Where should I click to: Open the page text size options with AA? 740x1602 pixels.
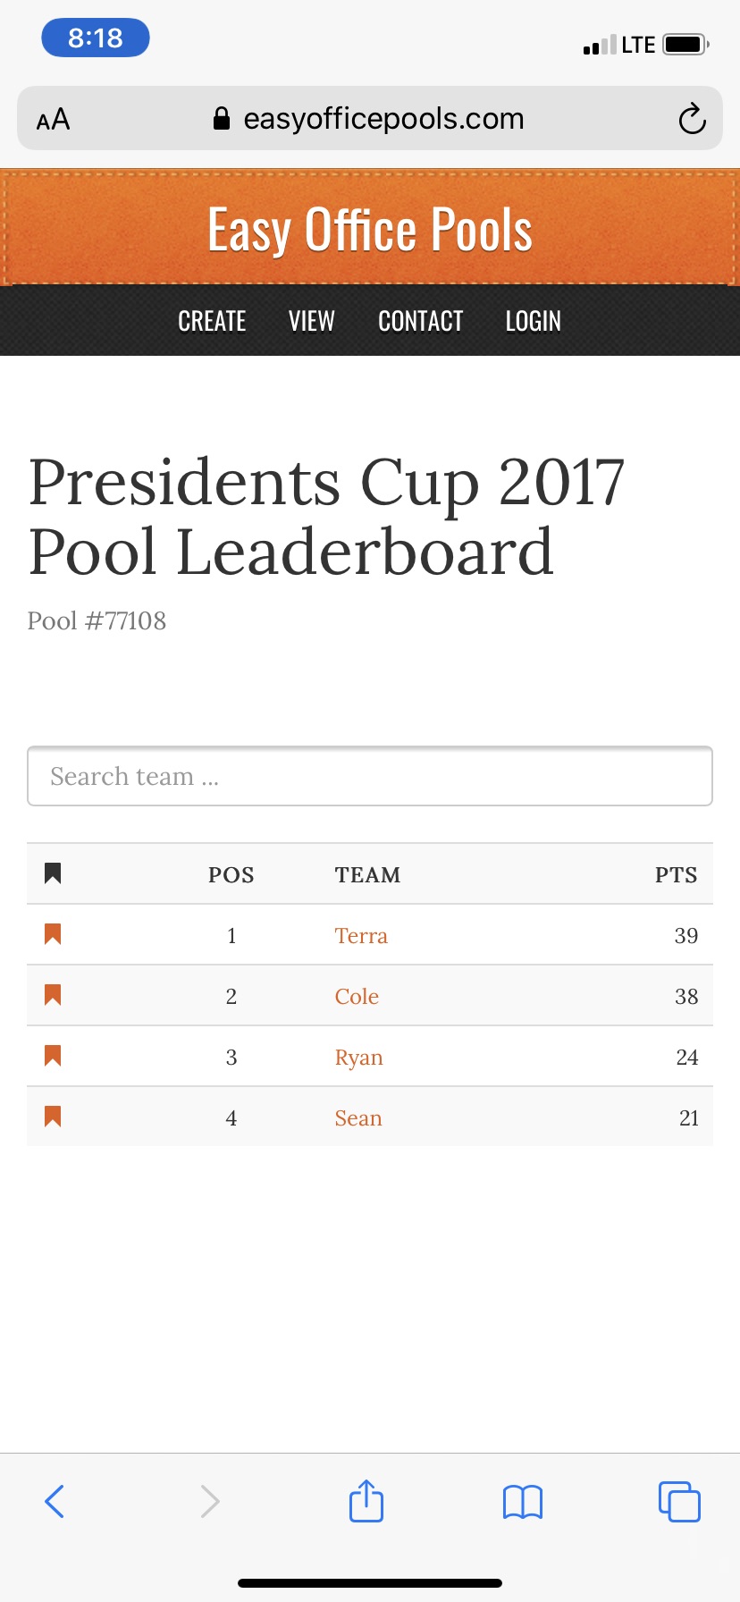click(52, 117)
